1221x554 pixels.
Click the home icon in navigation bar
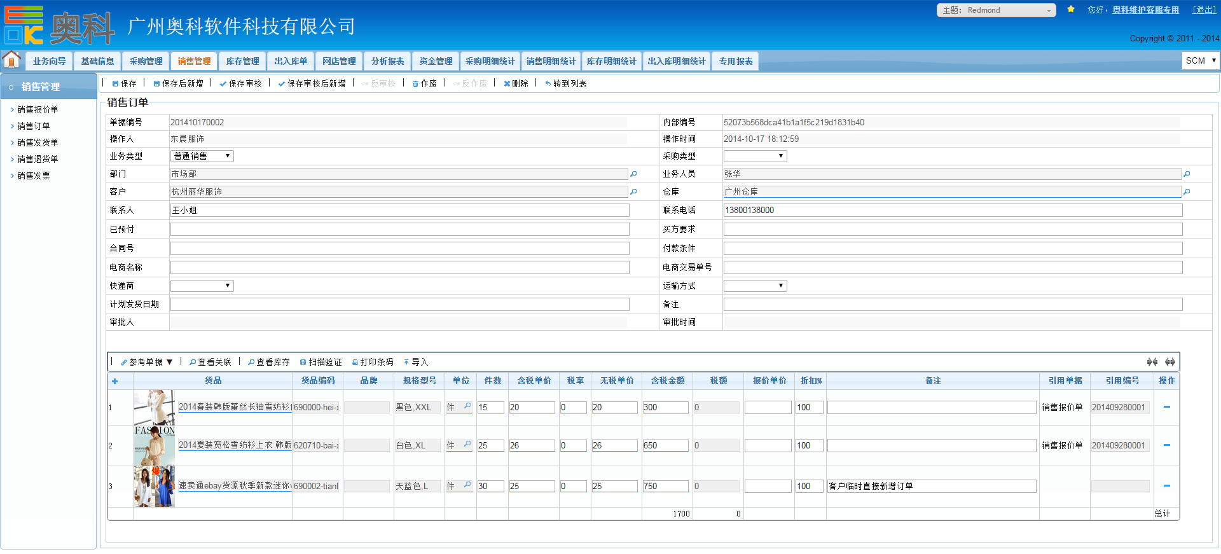click(11, 60)
